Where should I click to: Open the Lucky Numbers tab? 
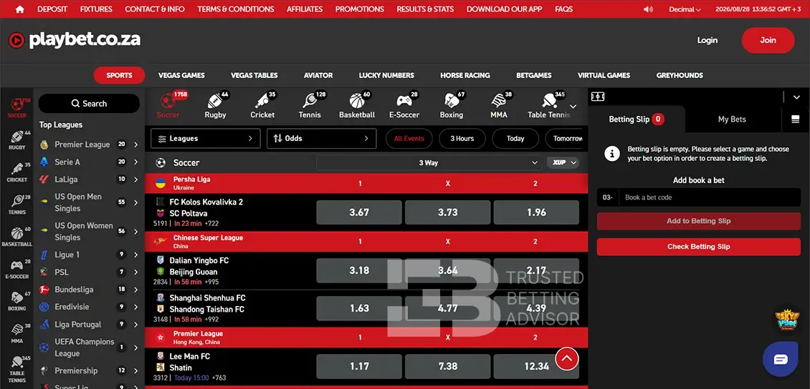(386, 75)
